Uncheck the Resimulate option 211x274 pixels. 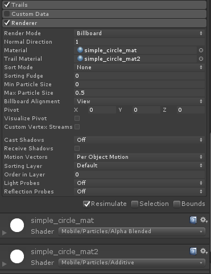(86, 204)
